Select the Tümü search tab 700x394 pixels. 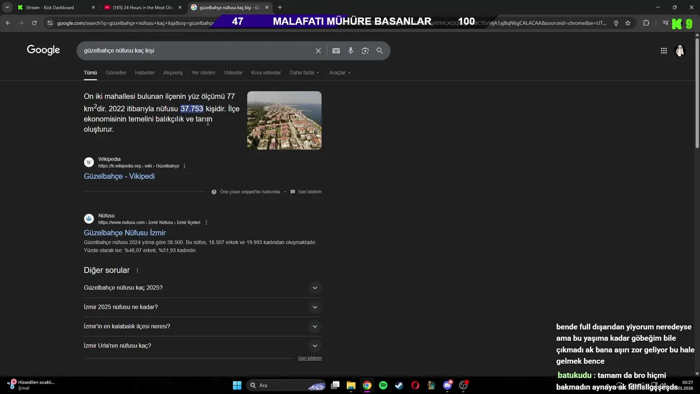coord(90,73)
